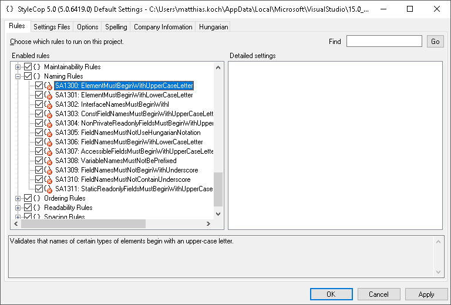This screenshot has width=451, height=305.
Task: Open the Spelling tab
Action: (x=116, y=27)
